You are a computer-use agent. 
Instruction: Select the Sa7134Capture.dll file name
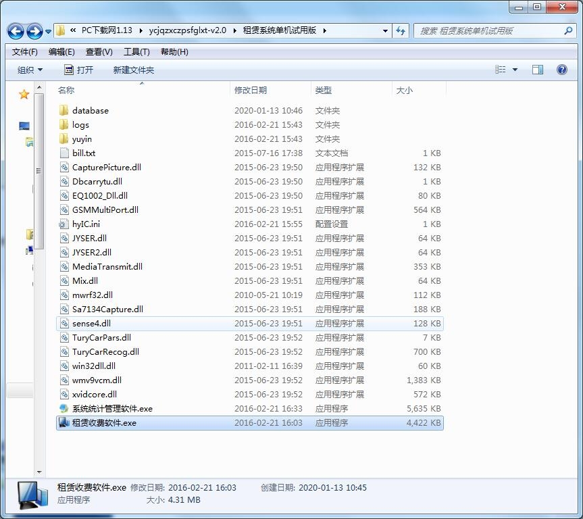(107, 309)
